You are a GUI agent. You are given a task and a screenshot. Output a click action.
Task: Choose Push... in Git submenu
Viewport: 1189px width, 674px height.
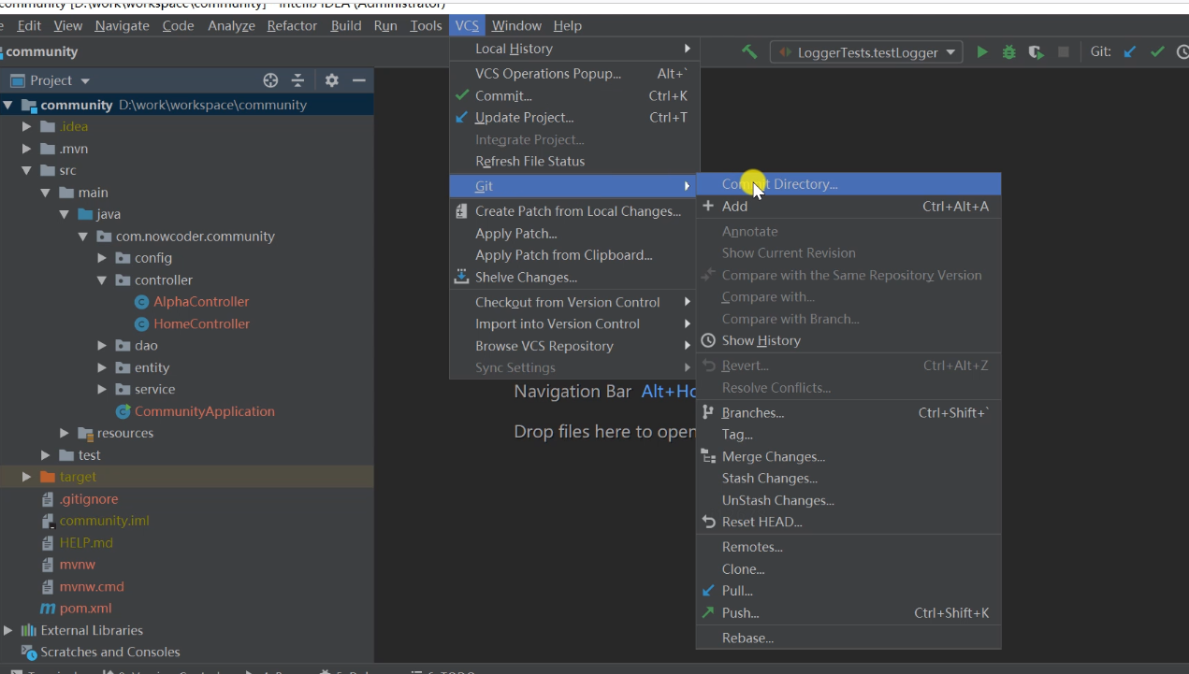click(848, 613)
